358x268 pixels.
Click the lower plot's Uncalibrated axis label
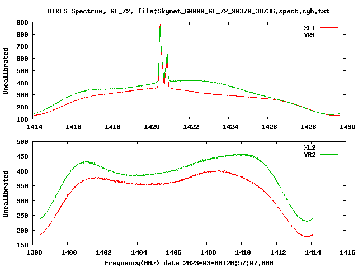coord(6,194)
